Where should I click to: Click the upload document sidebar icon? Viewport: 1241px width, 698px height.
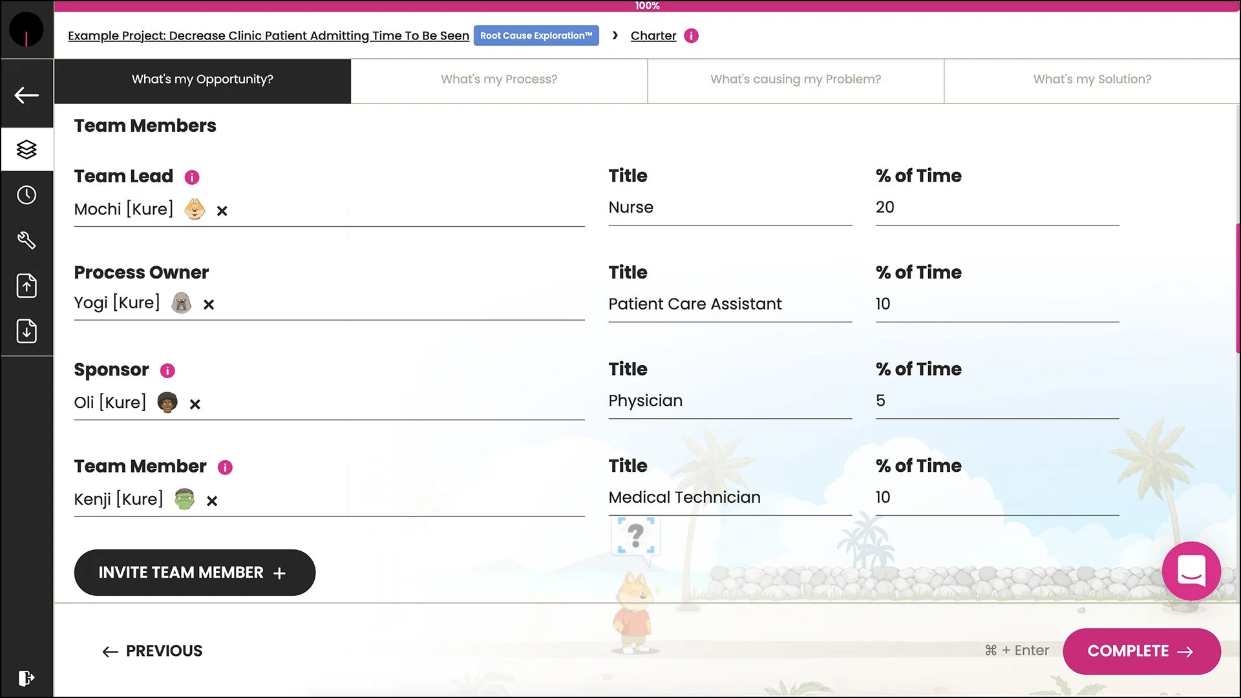coord(27,286)
